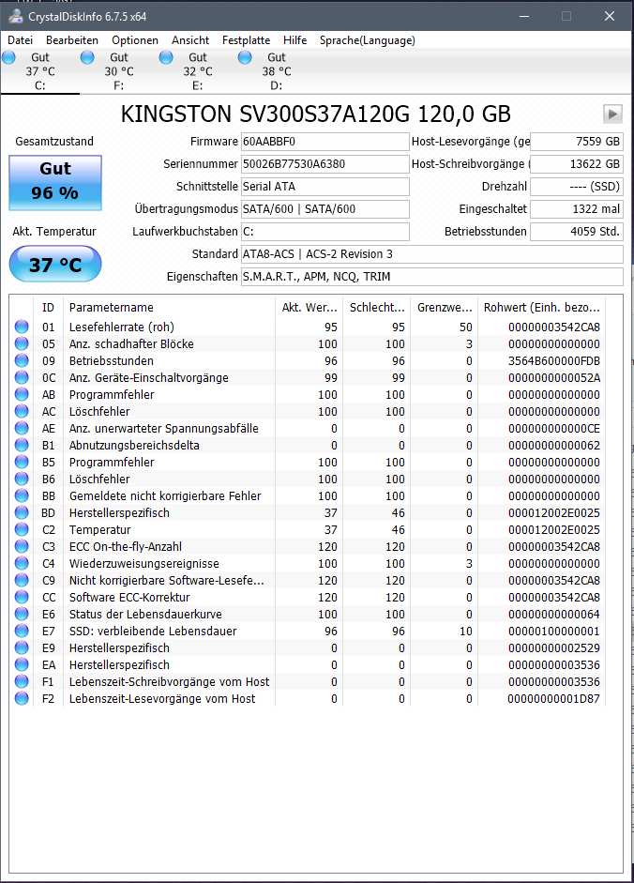Click status orb for Lebenszeit-Schreibvorgänge vom Host
Viewport: 634px width, 883px height.
22,681
